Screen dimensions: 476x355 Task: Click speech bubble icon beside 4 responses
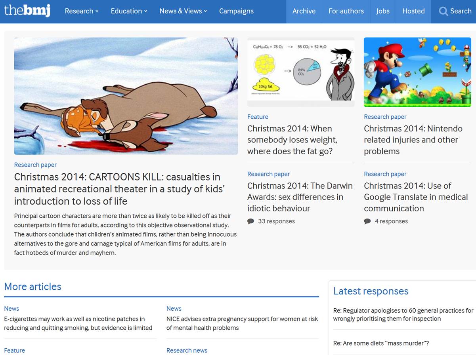tap(367, 221)
